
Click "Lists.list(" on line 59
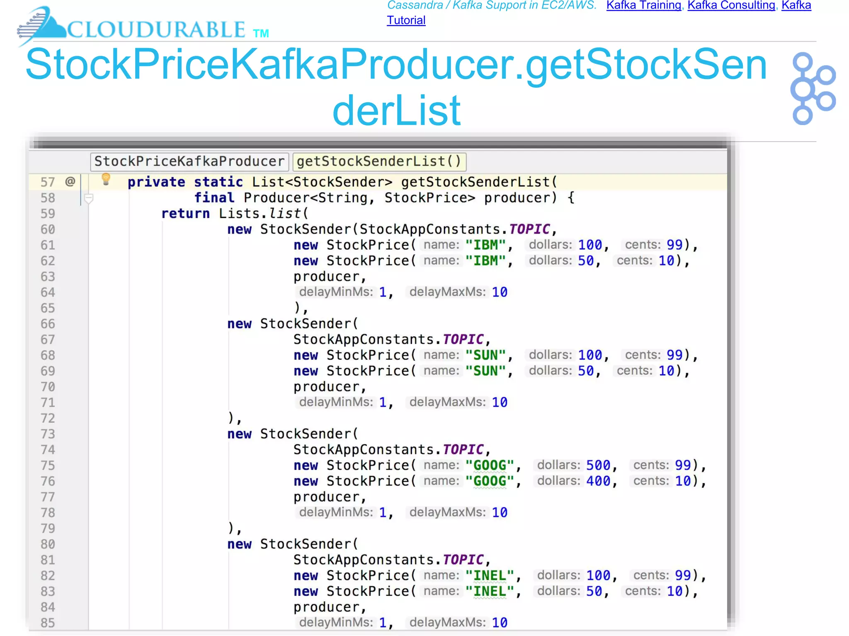point(264,214)
